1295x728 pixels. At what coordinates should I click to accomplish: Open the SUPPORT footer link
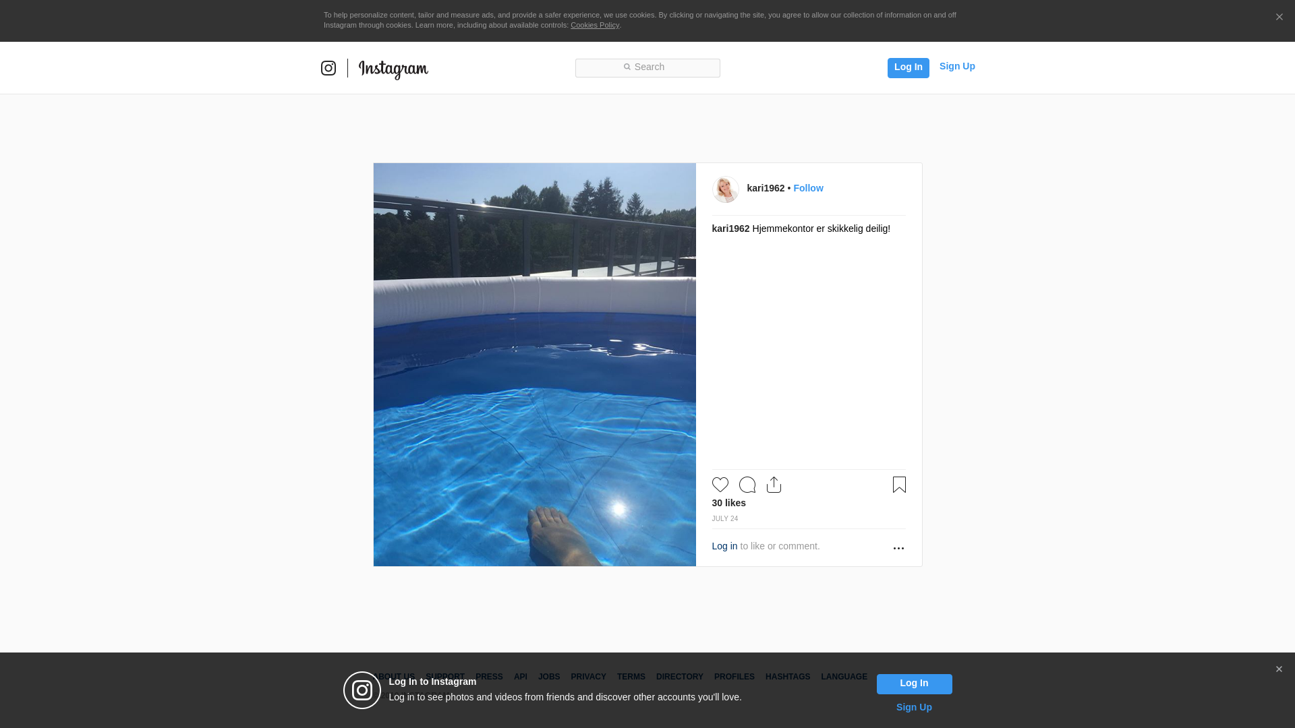point(445,676)
